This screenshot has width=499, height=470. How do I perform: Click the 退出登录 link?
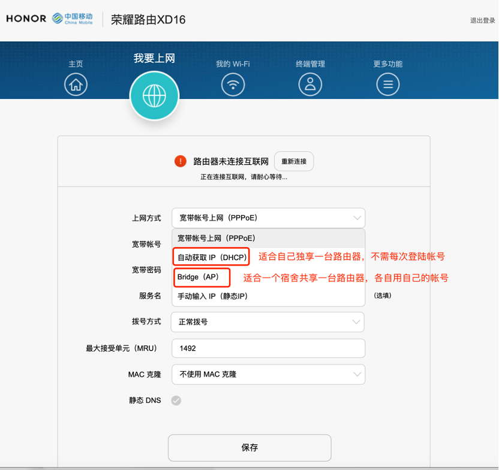point(482,20)
